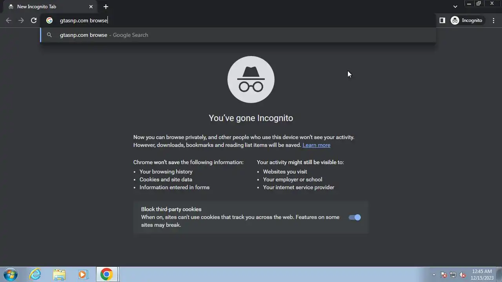Open the Learn more link
The height and width of the screenshot is (282, 502).
(316, 145)
